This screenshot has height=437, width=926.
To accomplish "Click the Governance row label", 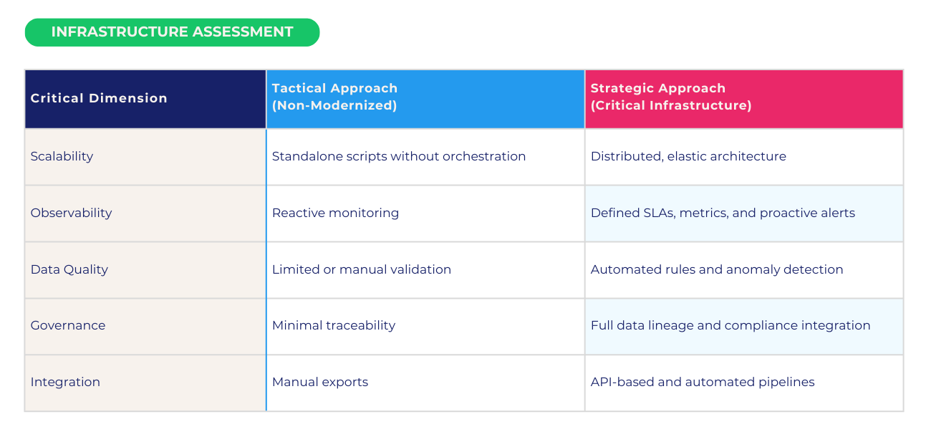I will pyautogui.click(x=67, y=325).
